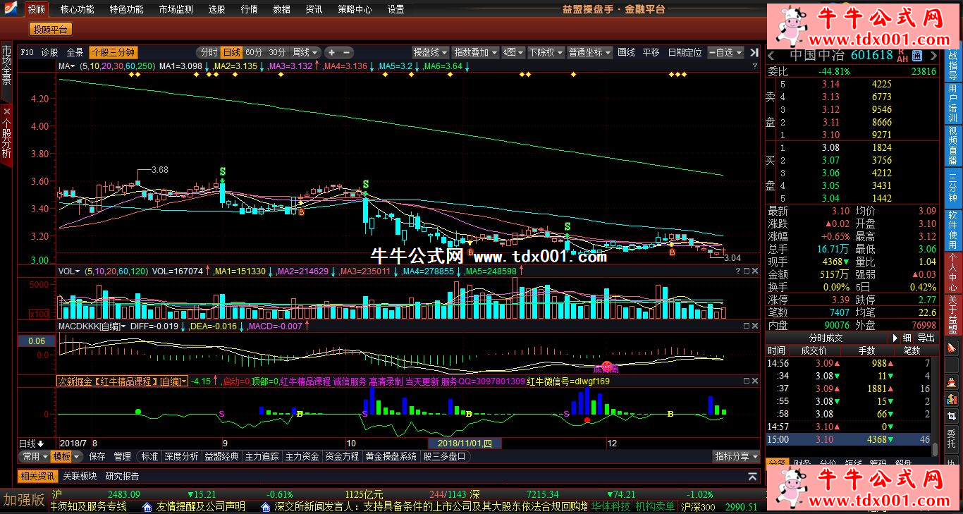Select the 主力追踪 template tab
This screenshot has width=963, height=514.
point(262,457)
